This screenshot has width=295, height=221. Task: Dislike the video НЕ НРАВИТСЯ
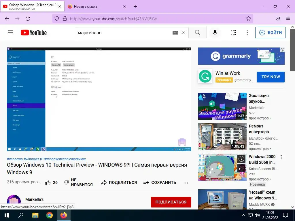(x=78, y=182)
